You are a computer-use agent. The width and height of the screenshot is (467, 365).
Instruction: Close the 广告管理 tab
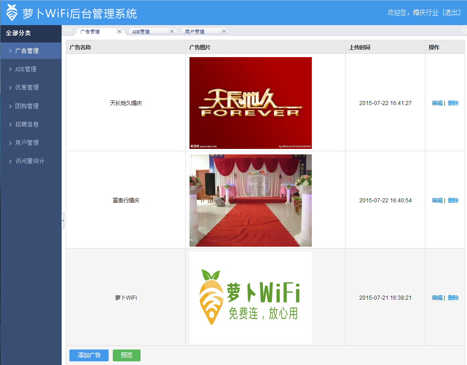point(120,31)
